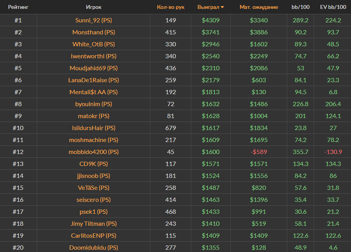Click the Рейтинг column header
The height and width of the screenshot is (252, 351).
18,7
